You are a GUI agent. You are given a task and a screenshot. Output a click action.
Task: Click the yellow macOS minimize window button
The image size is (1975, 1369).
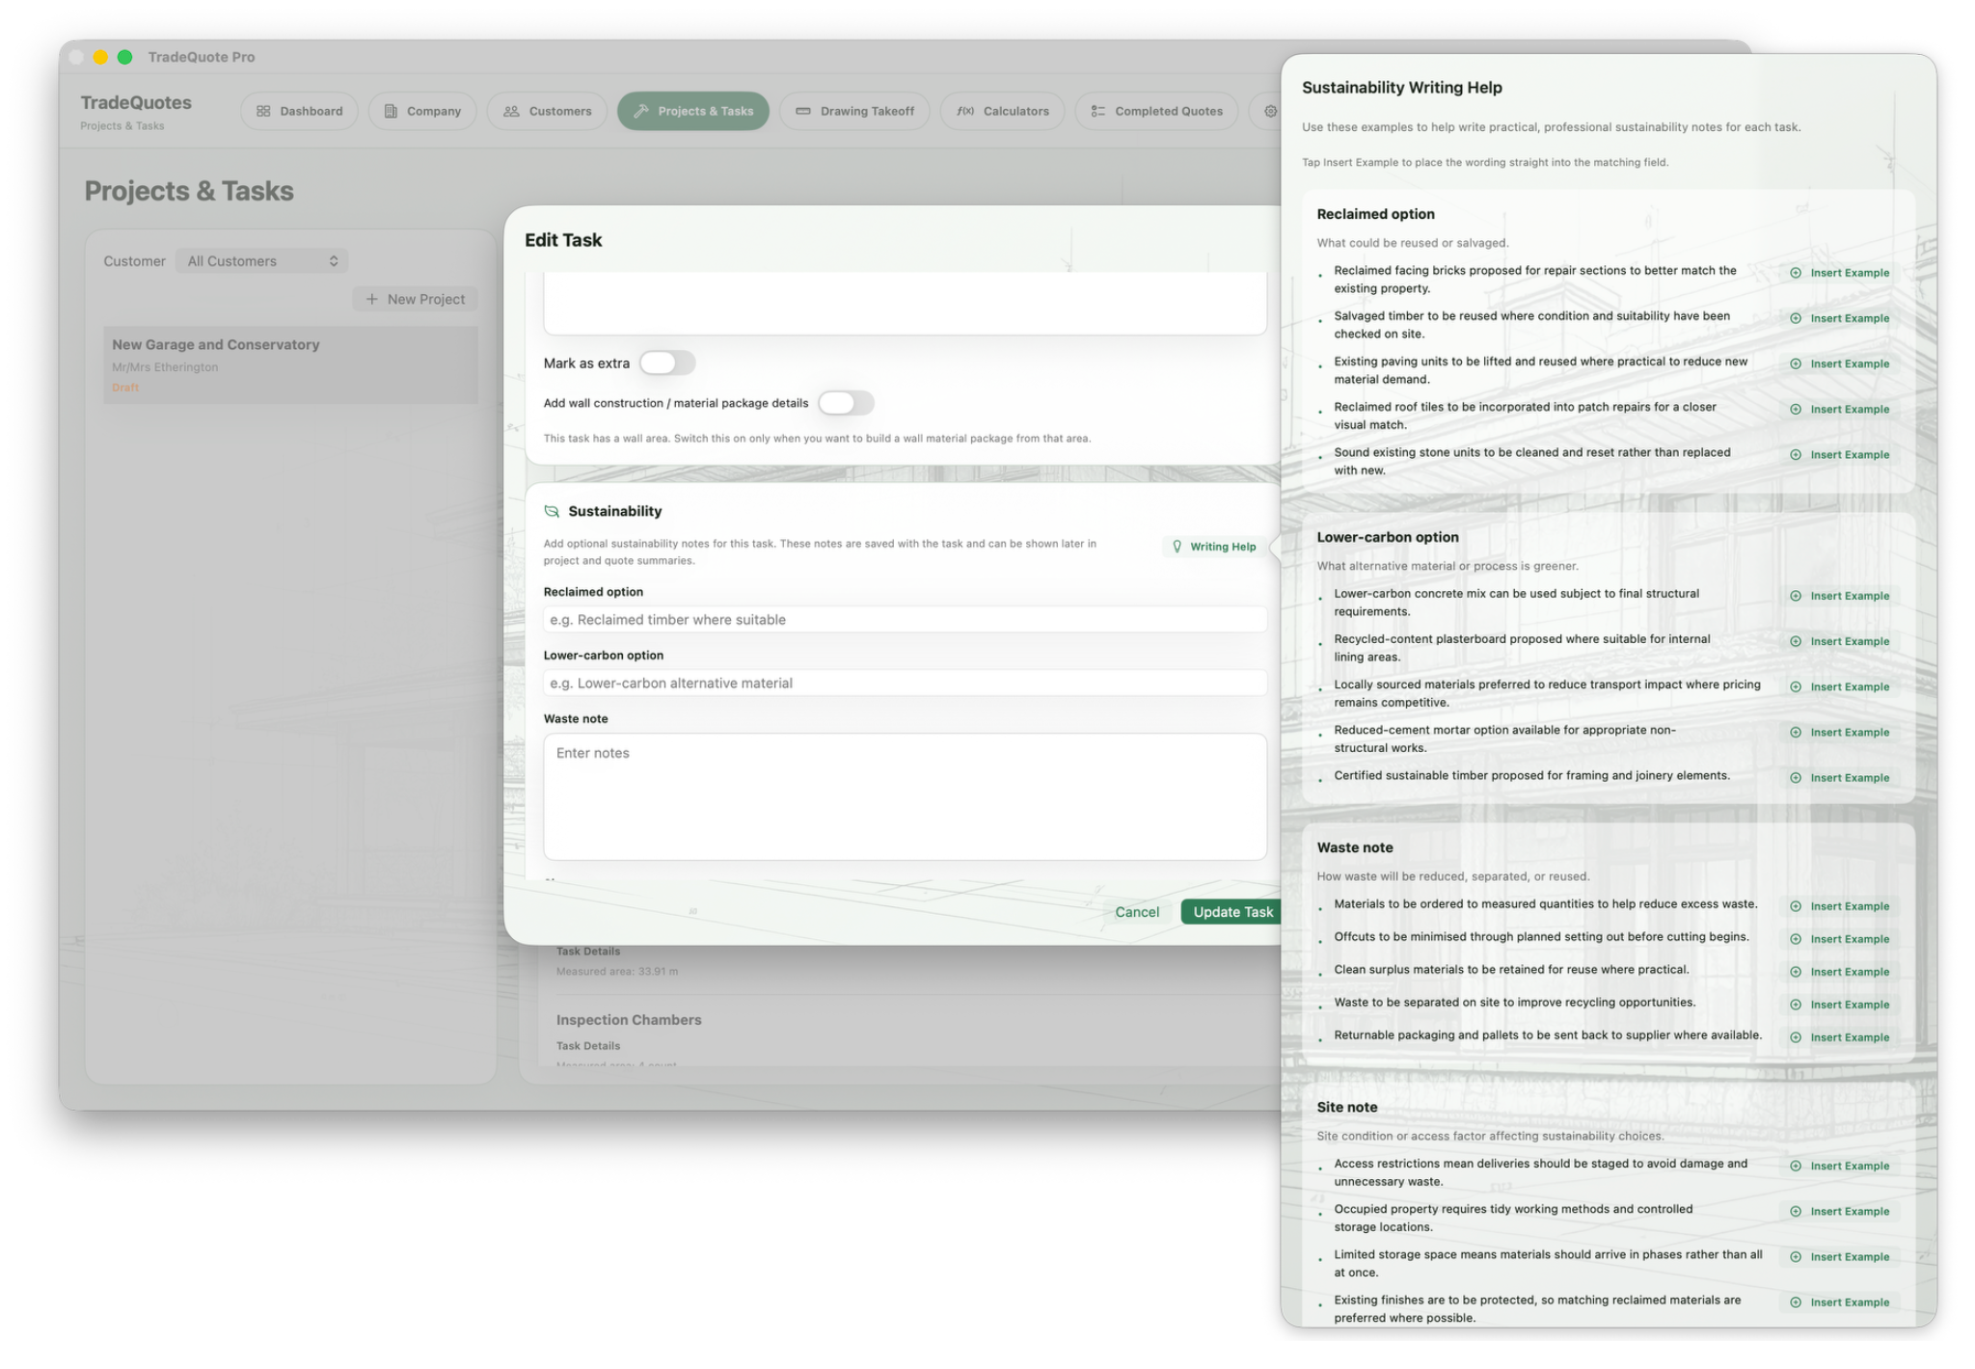point(100,57)
